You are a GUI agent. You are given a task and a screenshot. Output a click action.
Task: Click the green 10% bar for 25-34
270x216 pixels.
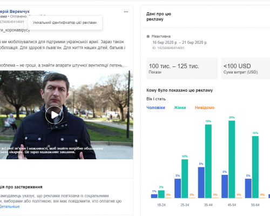pyautogui.click(x=185, y=179)
